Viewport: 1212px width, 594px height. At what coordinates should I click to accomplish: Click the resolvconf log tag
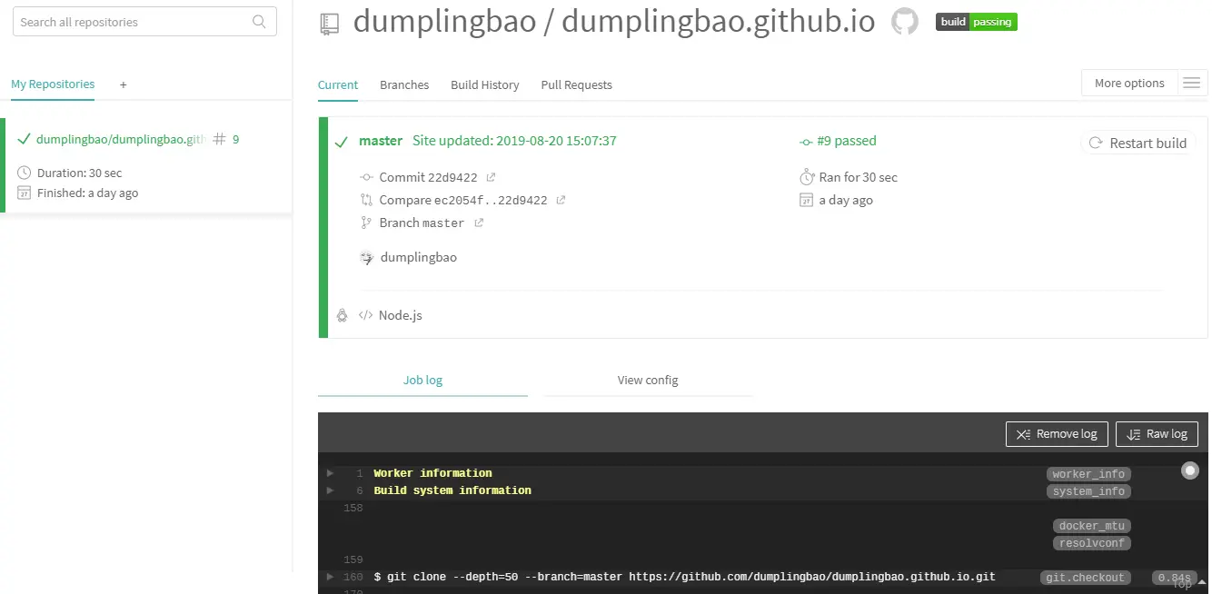pyautogui.click(x=1092, y=543)
